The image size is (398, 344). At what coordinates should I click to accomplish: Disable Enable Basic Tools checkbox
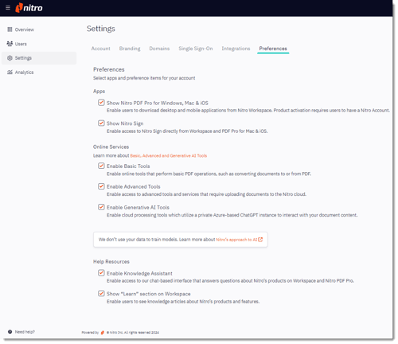click(101, 166)
